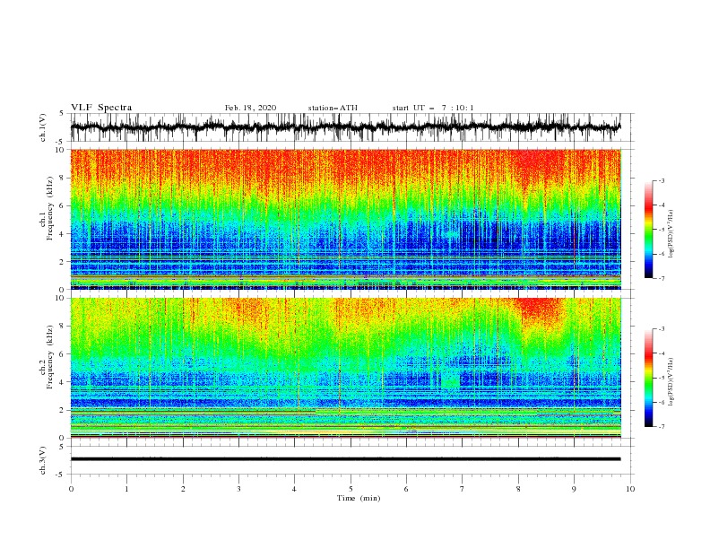Screen dimensions: 710x549
Task: Click the ch.1 spectrogram "10" kHz tick label
Action: [60, 150]
